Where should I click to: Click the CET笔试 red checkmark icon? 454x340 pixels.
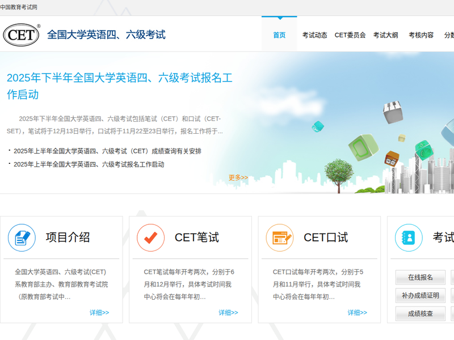pyautogui.click(x=151, y=237)
